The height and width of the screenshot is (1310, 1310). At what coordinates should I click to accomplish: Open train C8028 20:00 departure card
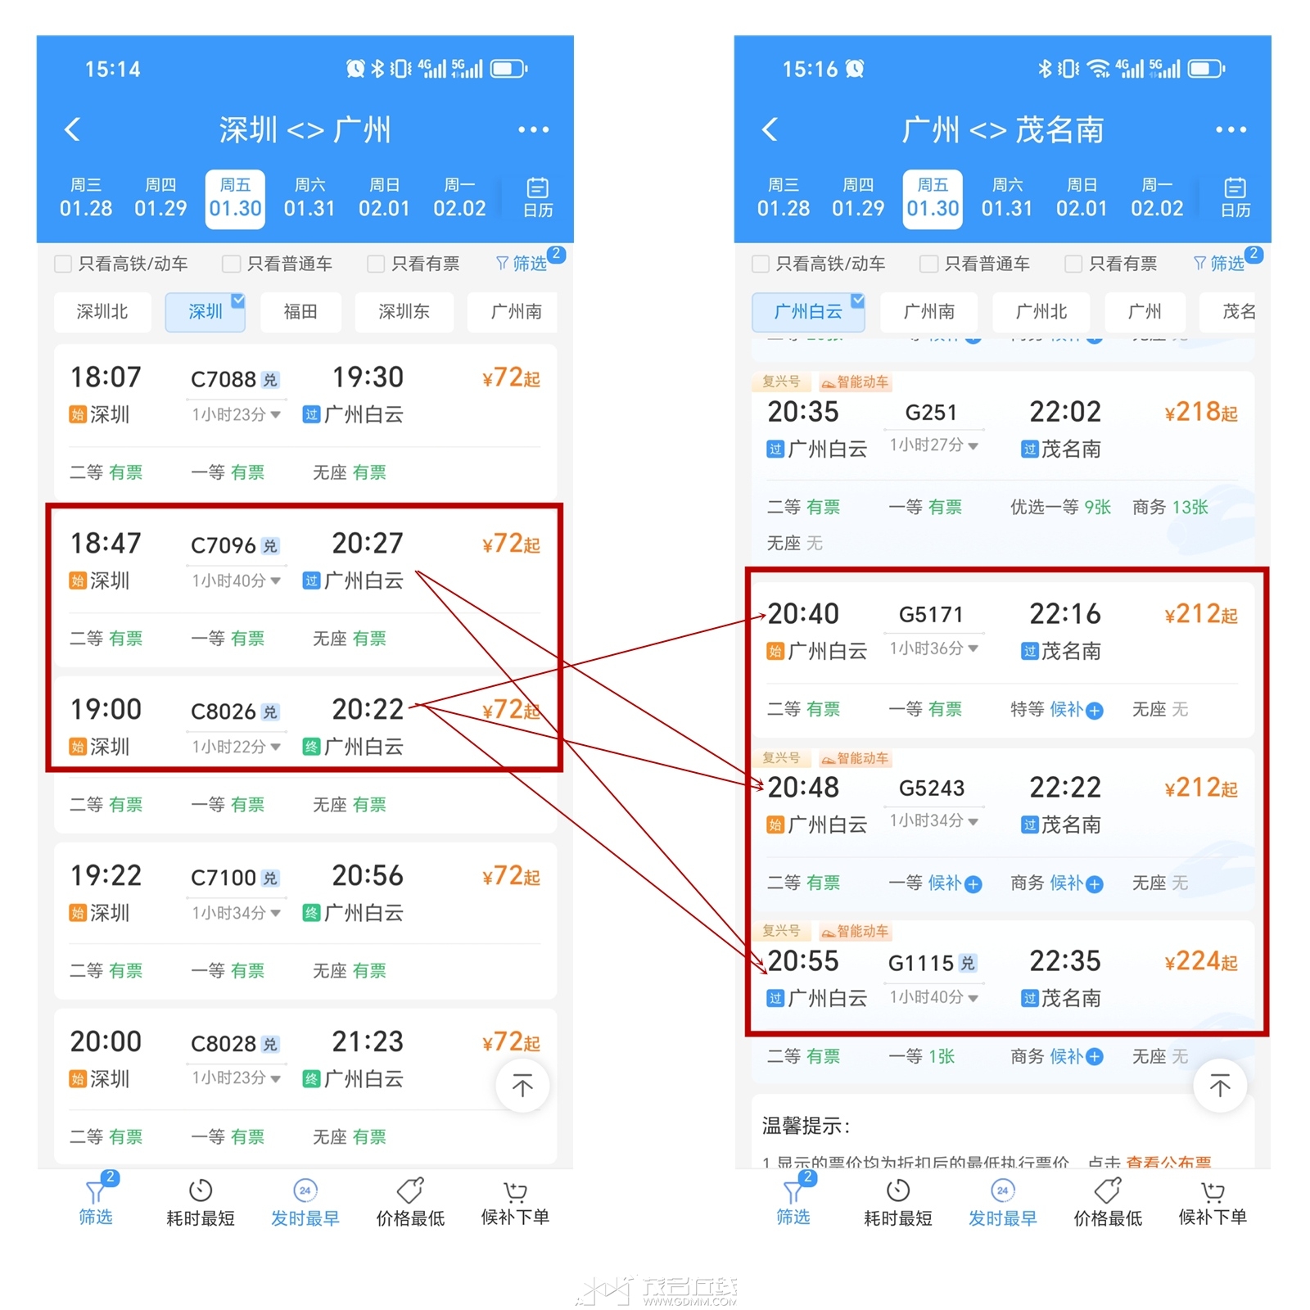[305, 1086]
